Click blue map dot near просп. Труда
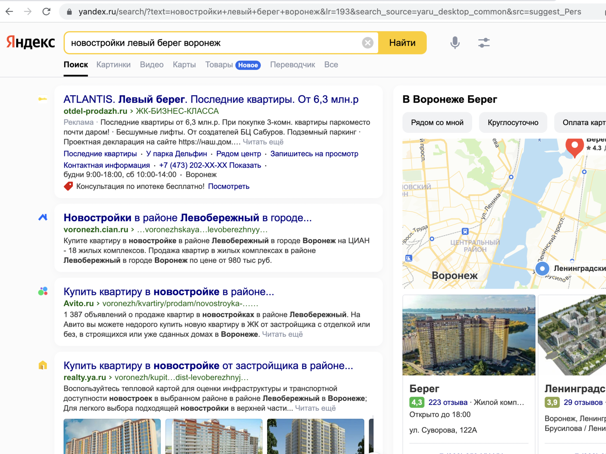This screenshot has width=606, height=454. point(432,239)
